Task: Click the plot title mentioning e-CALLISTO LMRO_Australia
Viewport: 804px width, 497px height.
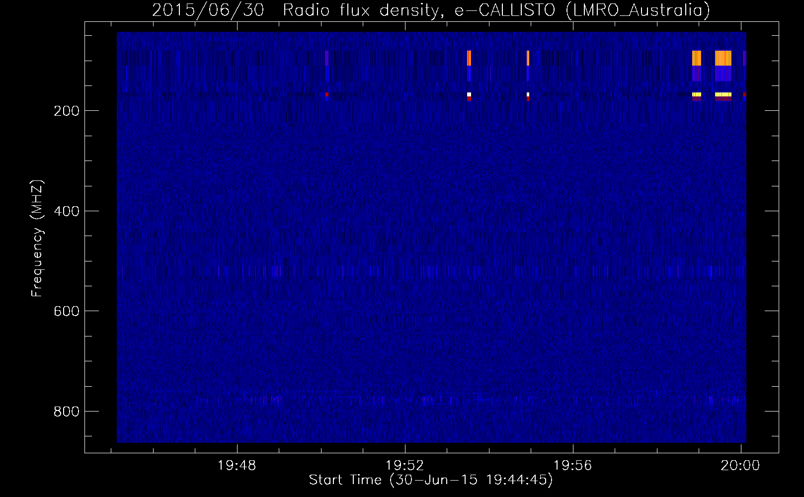Action: tap(431, 10)
